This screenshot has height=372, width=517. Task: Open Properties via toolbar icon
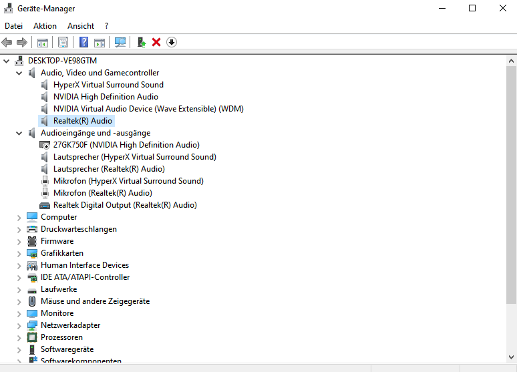(63, 42)
